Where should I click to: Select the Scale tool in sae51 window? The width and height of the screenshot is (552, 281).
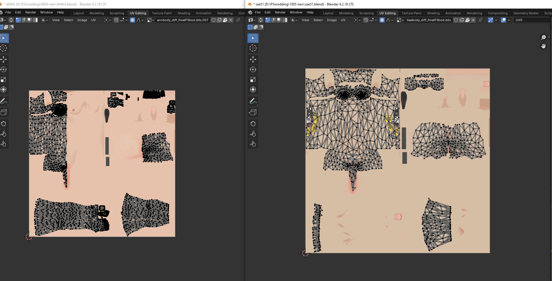(253, 80)
